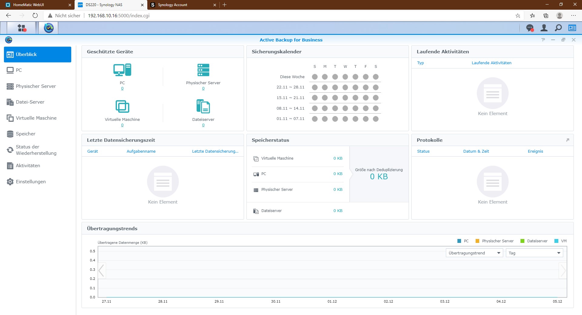The width and height of the screenshot is (582, 315).
Task: Open the DSM user options icon
Action: tap(544, 28)
